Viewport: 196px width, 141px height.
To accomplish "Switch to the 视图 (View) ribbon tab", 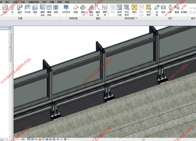I will tap(52, 2).
